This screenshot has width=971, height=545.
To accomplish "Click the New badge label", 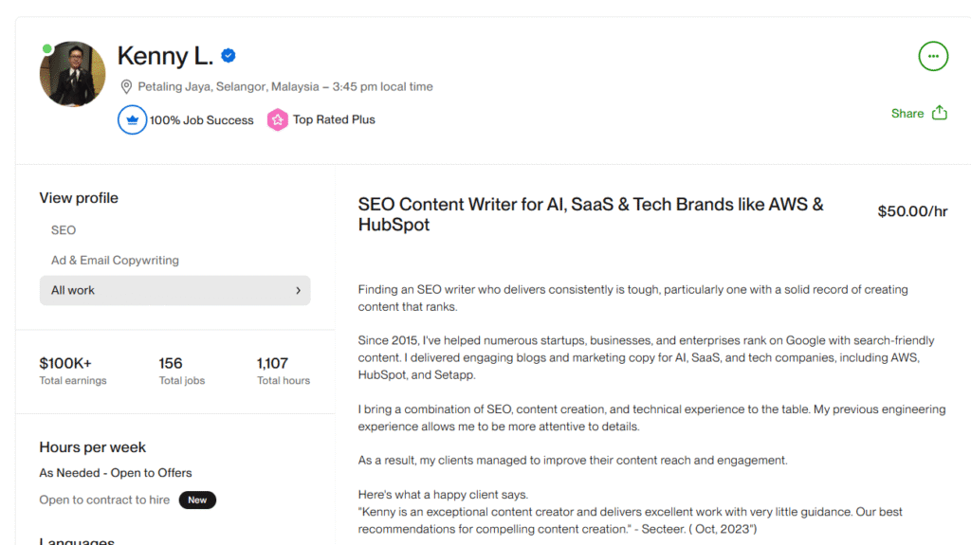I will (197, 500).
